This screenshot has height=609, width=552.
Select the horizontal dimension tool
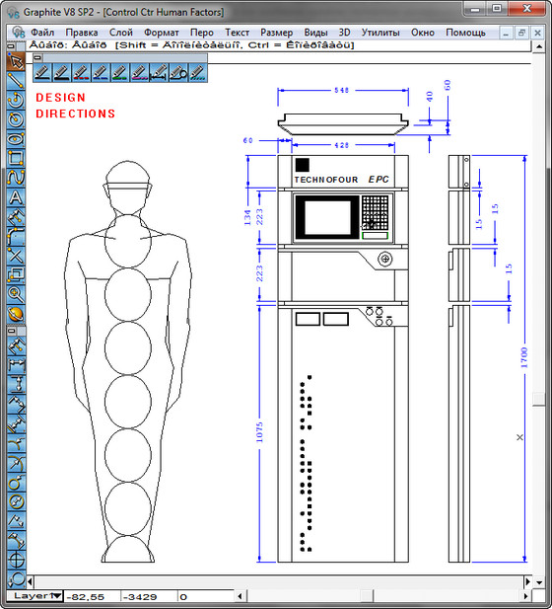(x=16, y=364)
